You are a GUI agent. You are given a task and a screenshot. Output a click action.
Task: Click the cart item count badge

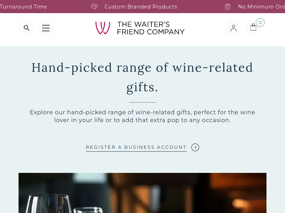pyautogui.click(x=260, y=23)
